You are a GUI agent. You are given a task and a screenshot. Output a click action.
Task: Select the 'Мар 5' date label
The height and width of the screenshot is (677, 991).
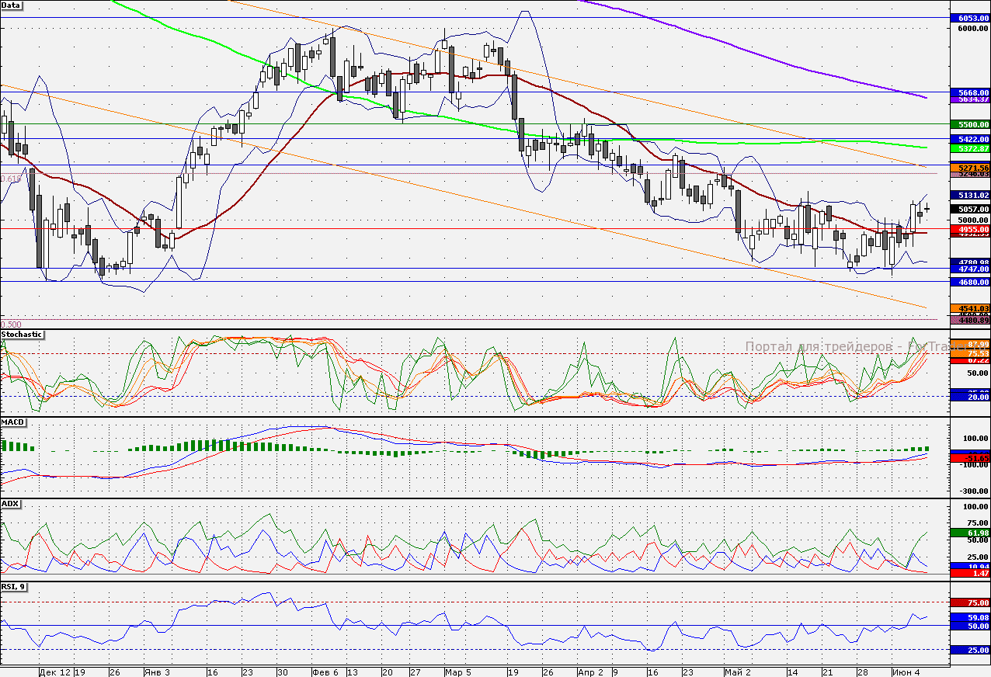457,671
